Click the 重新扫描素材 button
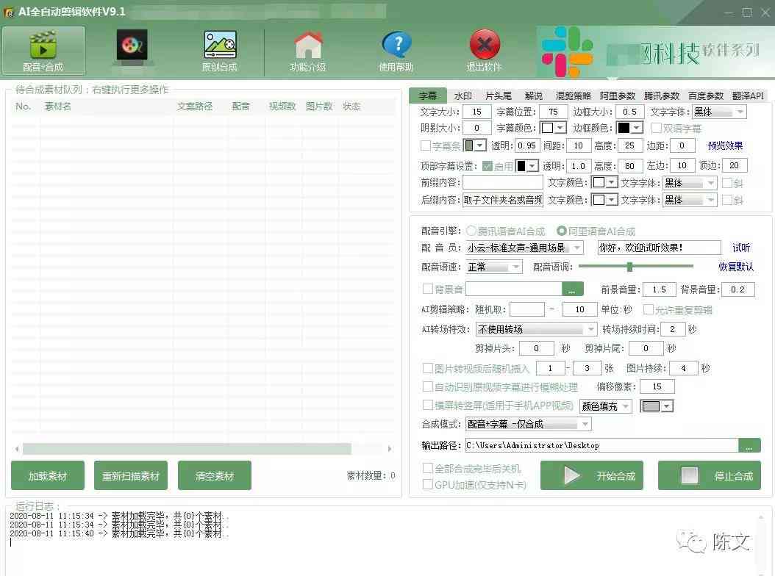The height and width of the screenshot is (576, 775). point(130,476)
